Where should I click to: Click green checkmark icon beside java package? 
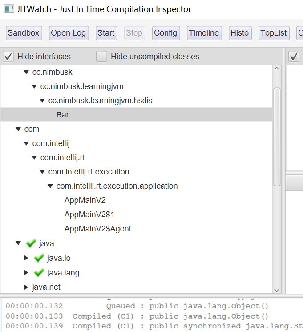click(31, 243)
